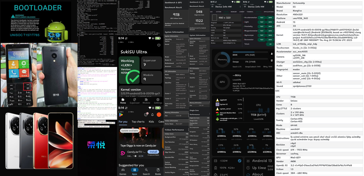The width and height of the screenshot is (364, 176).
Task: Open the Module puzzle tab in SukiSU
Action: [146, 101]
